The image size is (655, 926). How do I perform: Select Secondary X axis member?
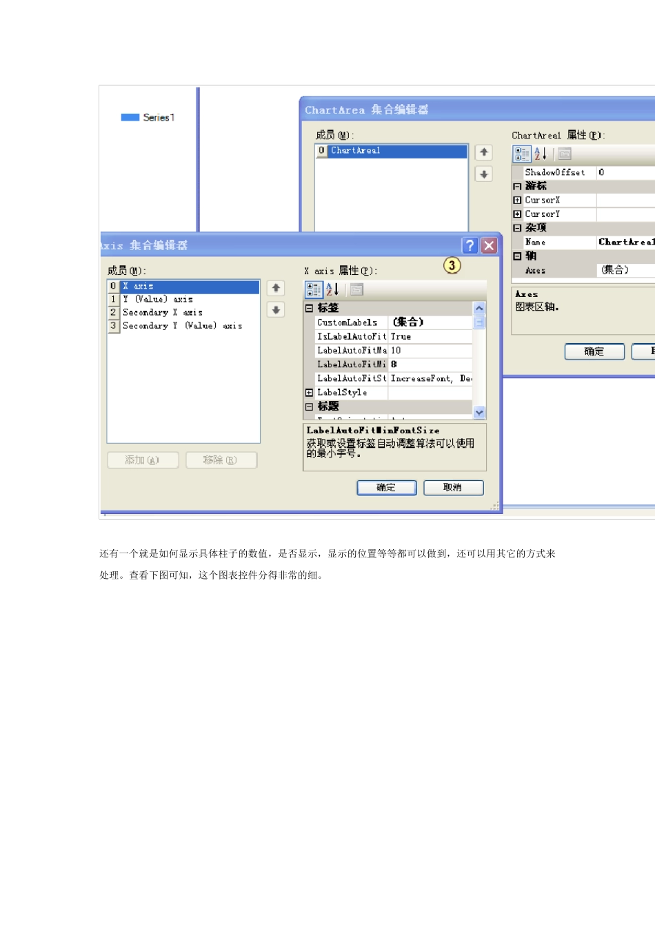tap(183, 312)
